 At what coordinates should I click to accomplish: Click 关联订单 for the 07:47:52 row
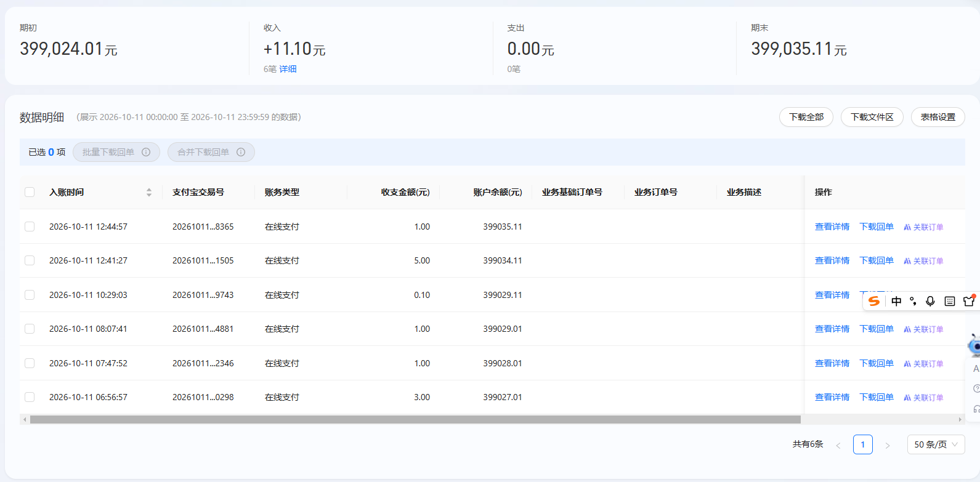pos(923,364)
